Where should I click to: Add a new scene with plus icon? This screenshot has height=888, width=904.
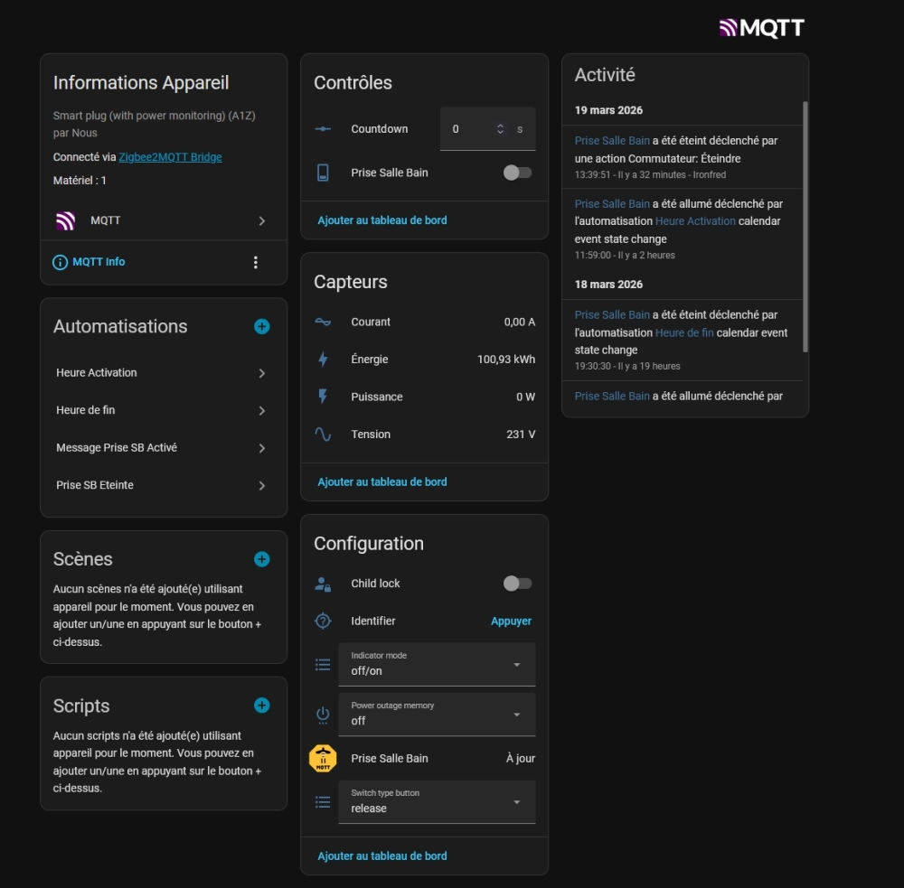262,559
